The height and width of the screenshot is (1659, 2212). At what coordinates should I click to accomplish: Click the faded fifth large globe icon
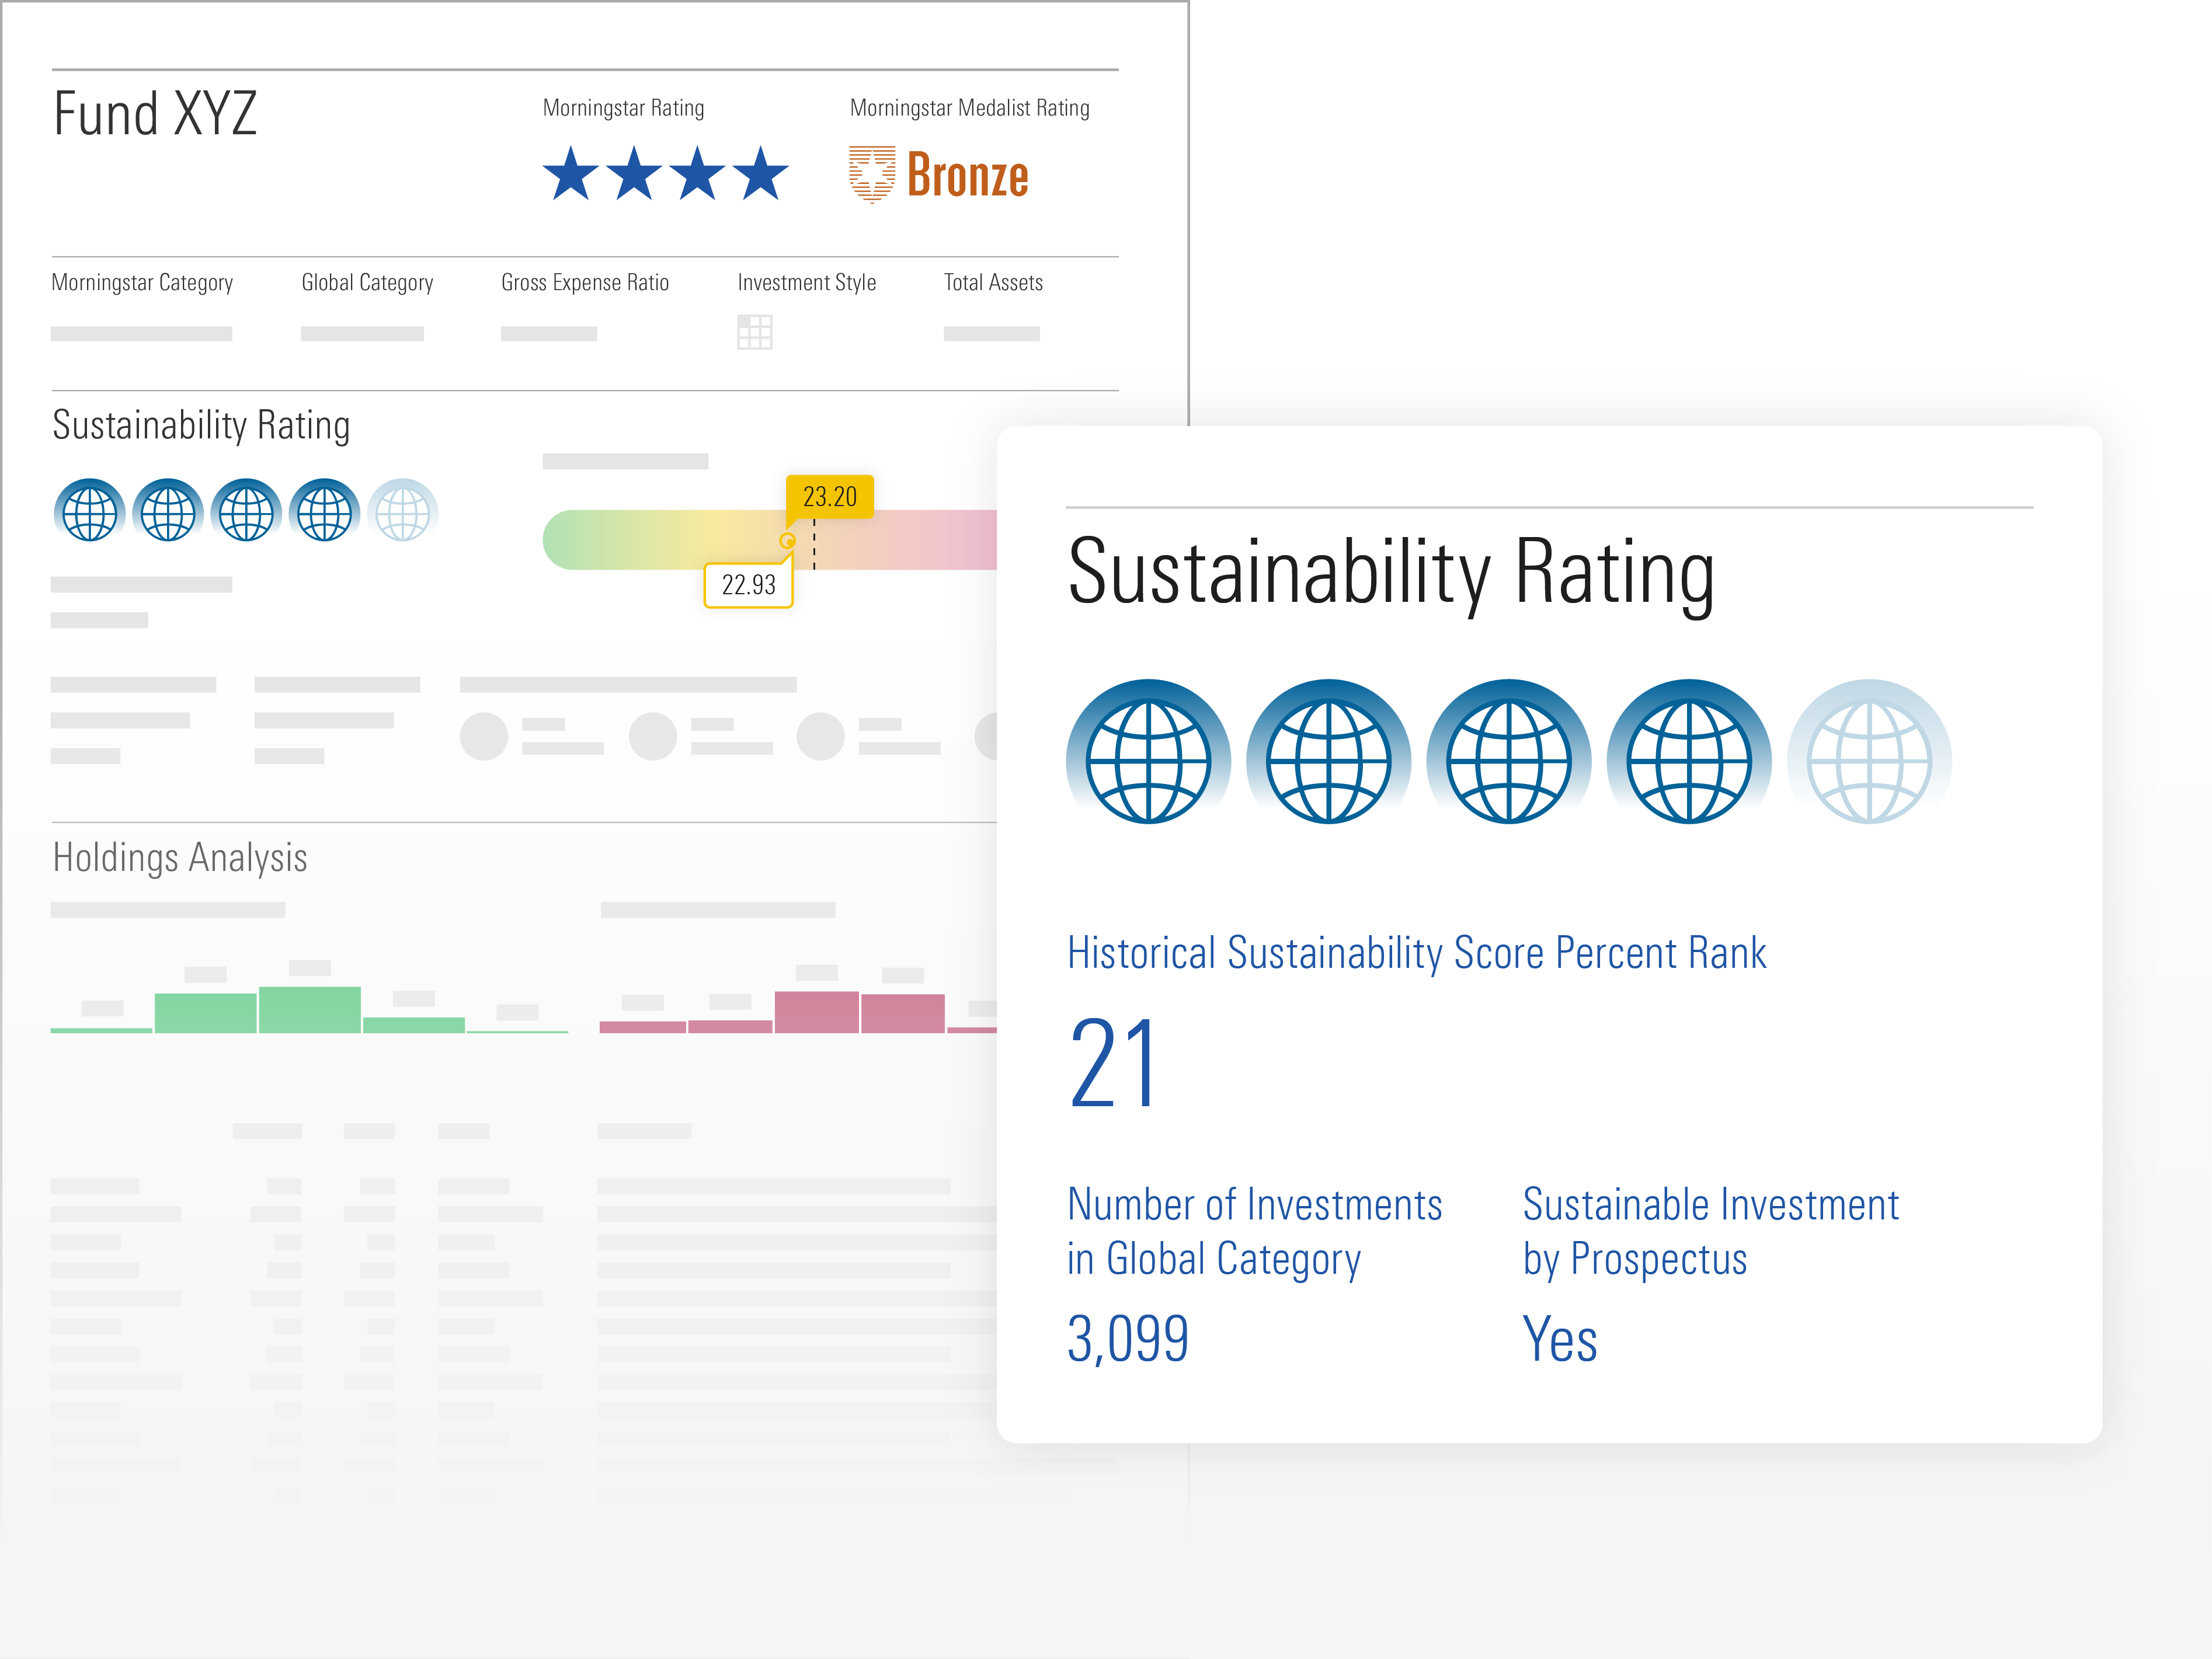click(x=1868, y=761)
